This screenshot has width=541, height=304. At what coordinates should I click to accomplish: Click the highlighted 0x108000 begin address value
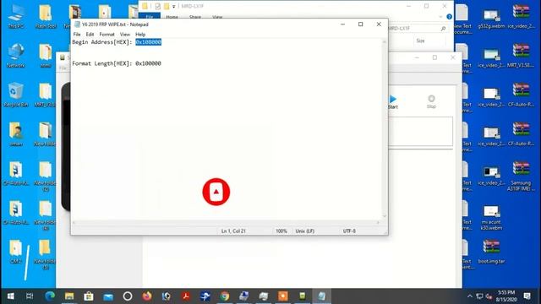(149, 42)
